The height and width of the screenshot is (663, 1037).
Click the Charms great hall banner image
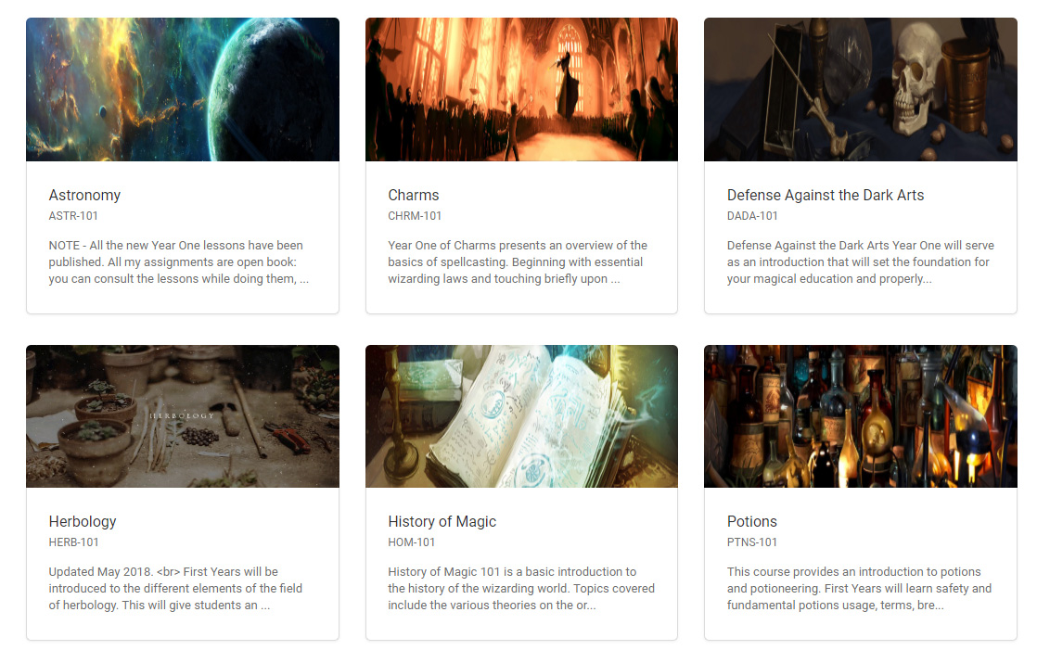tap(522, 89)
